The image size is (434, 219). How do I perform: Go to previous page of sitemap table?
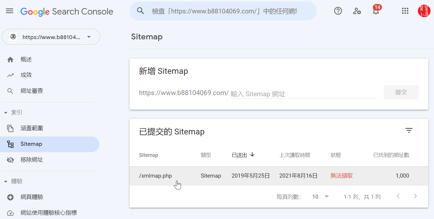[x=398, y=196]
